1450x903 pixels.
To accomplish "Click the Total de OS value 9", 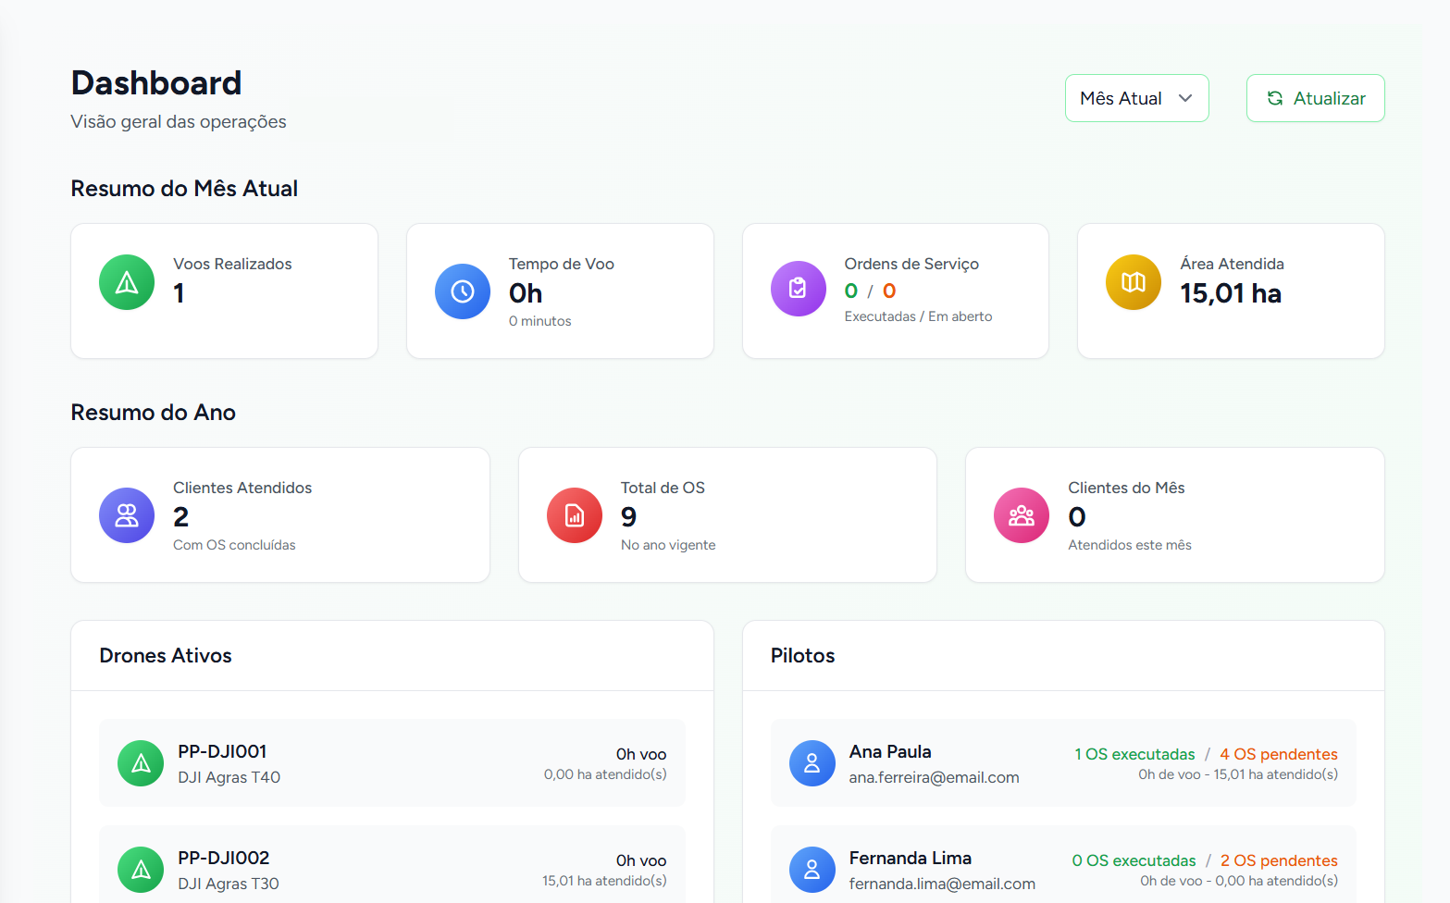I will coord(629,516).
